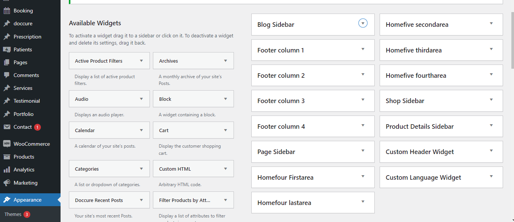Screen dimensions: 514x222
Task: Open the Custom HTML widget dropdown
Action: [x=225, y=169]
